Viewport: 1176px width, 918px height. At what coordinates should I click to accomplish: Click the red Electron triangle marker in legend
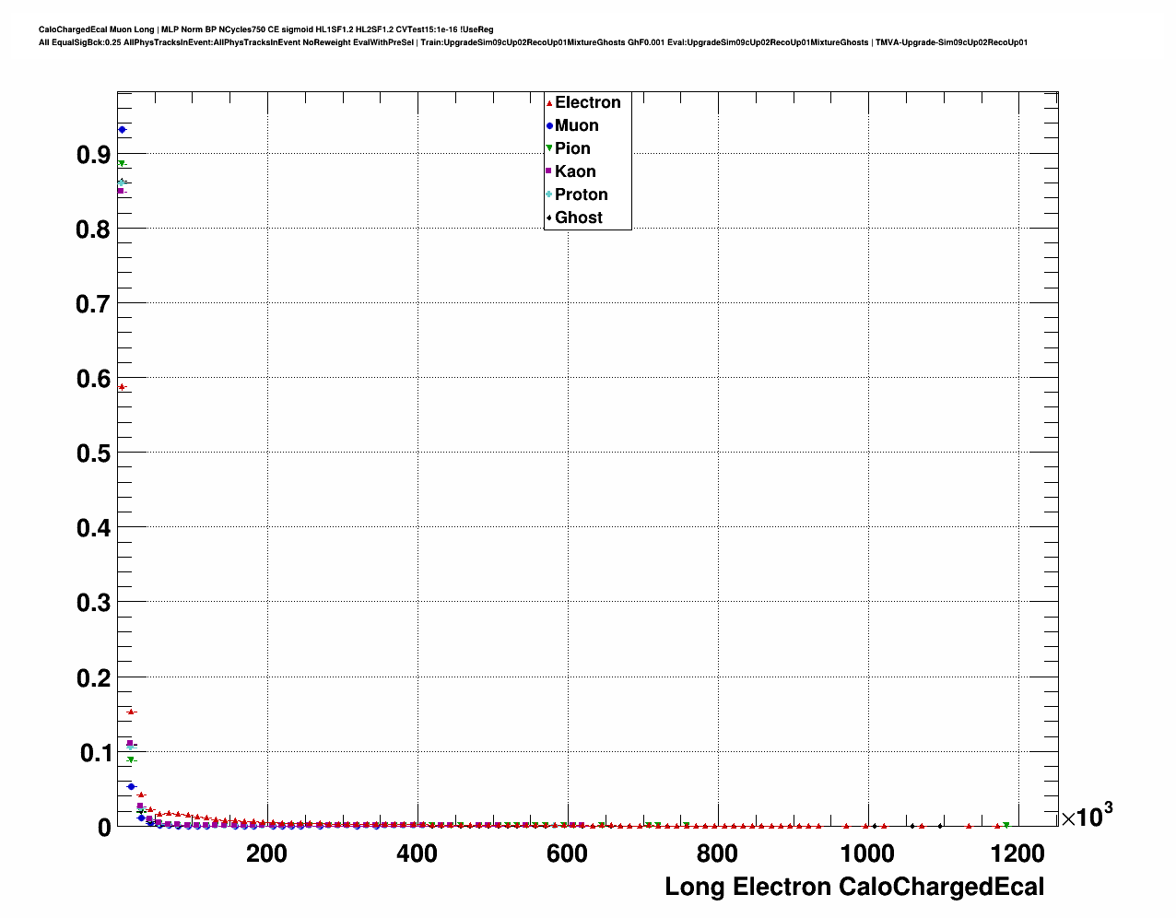pyautogui.click(x=549, y=103)
